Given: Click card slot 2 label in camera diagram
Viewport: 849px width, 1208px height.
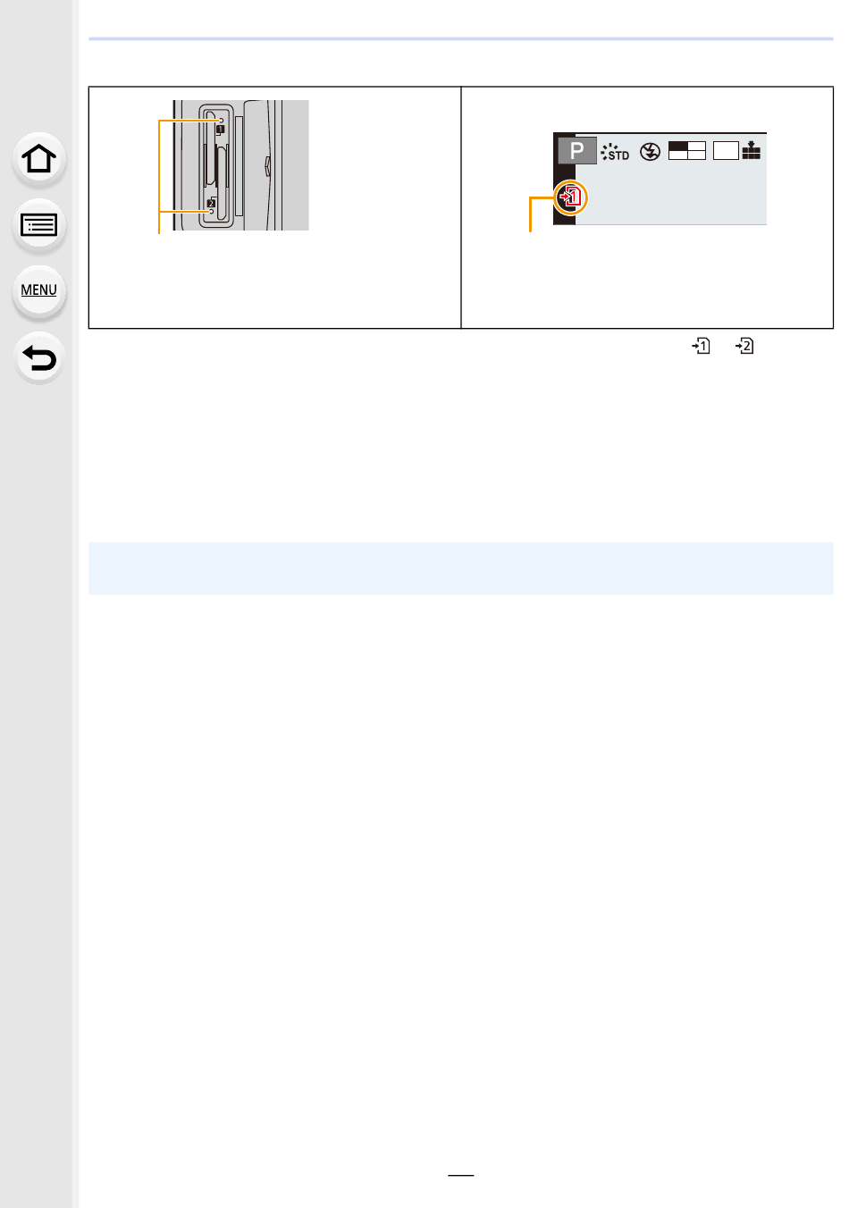Looking at the screenshot, I should 211,203.
